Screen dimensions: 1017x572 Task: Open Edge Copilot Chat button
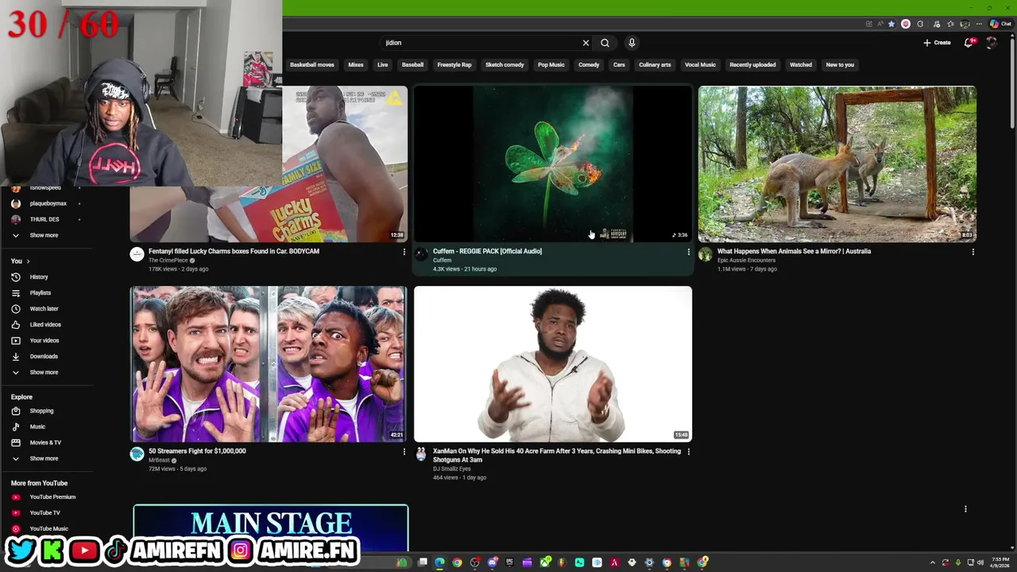[1000, 24]
